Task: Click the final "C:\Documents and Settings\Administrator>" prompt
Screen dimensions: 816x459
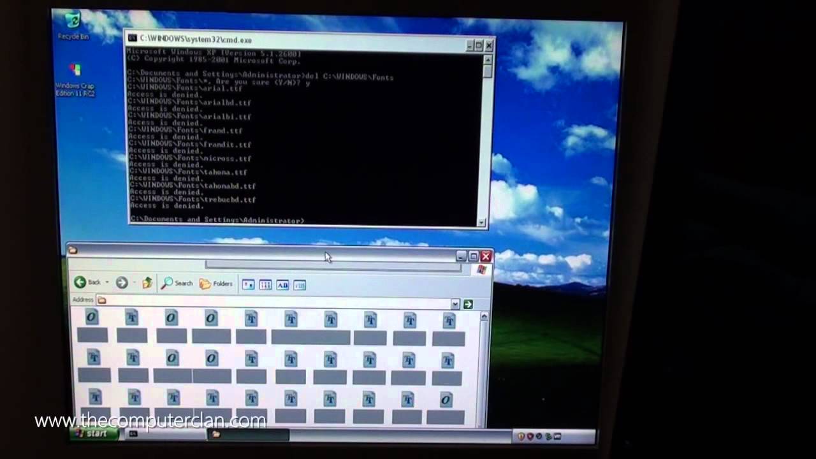Action: (x=217, y=220)
